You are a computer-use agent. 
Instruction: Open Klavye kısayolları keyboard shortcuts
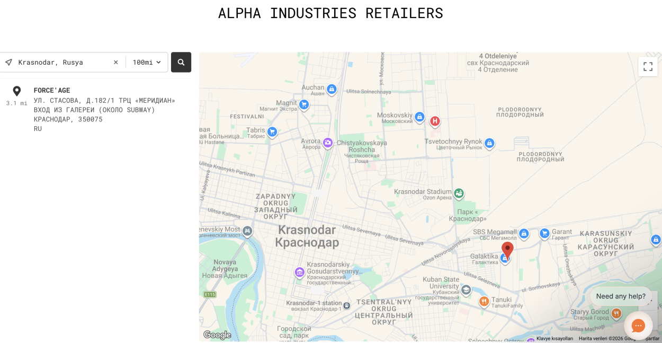[x=554, y=338]
